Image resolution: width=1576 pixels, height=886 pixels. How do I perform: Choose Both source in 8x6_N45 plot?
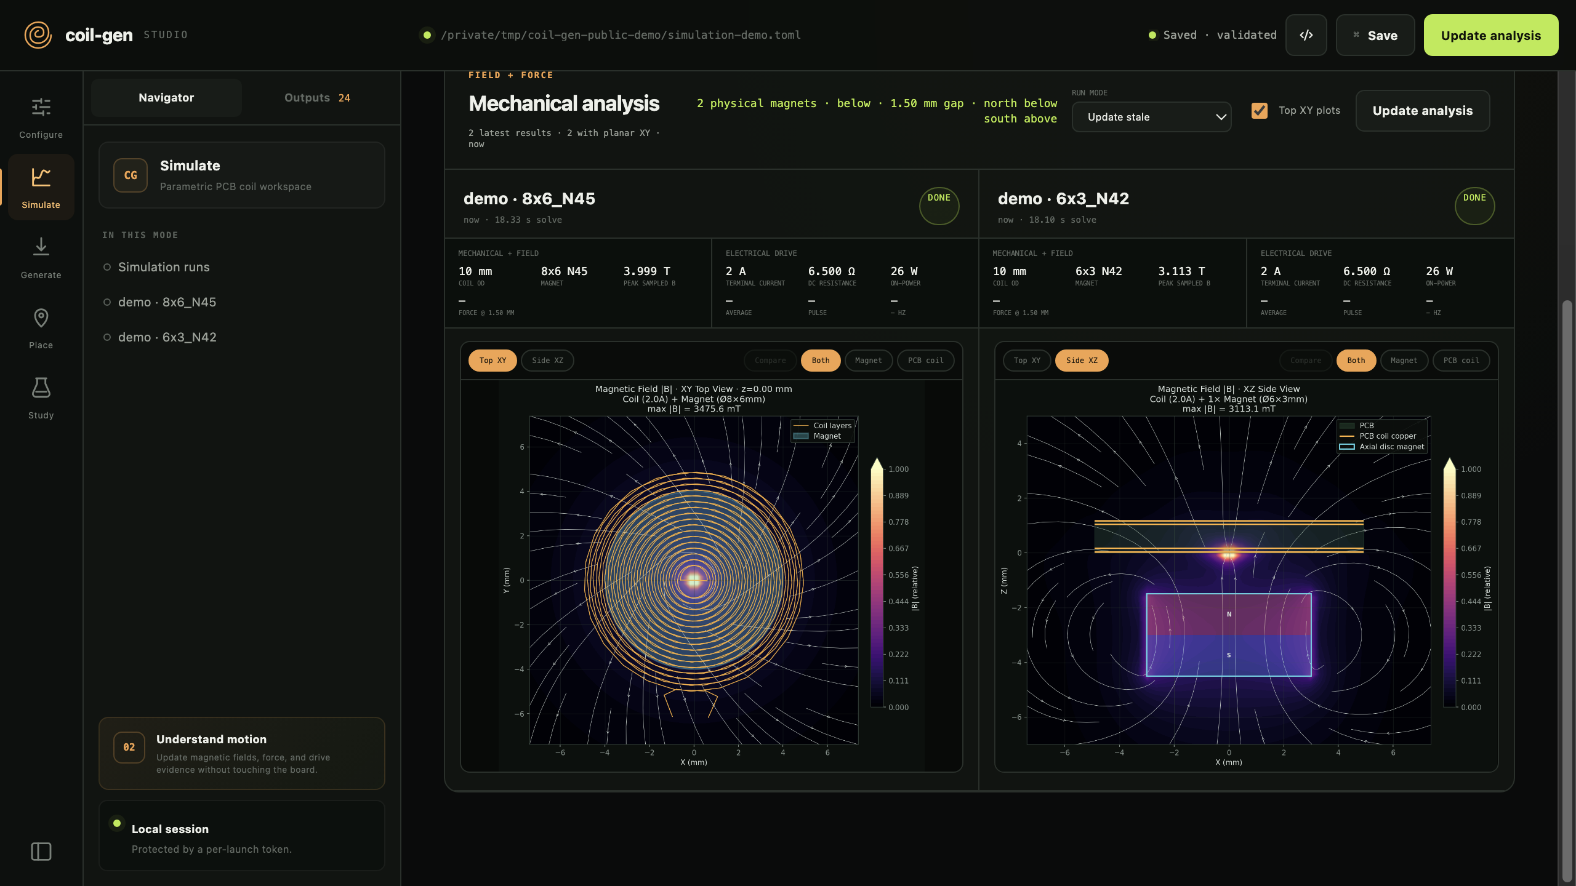[x=821, y=361]
